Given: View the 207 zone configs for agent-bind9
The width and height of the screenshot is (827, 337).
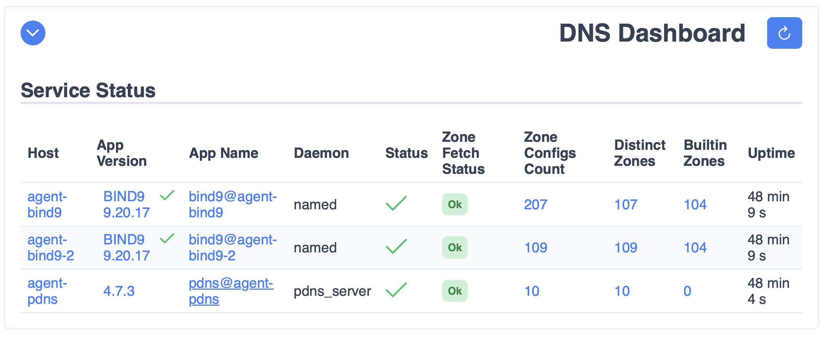Looking at the screenshot, I should coord(536,204).
